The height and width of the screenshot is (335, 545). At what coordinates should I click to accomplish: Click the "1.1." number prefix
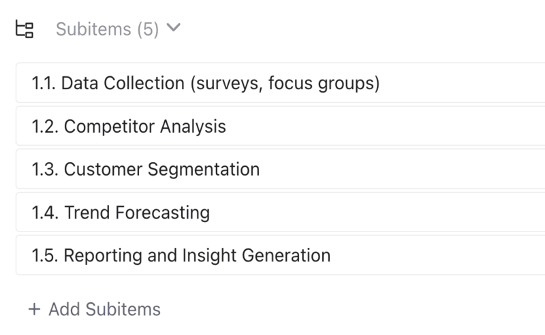pos(44,83)
